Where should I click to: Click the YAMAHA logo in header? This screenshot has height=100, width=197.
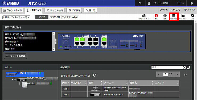coord(11,3)
